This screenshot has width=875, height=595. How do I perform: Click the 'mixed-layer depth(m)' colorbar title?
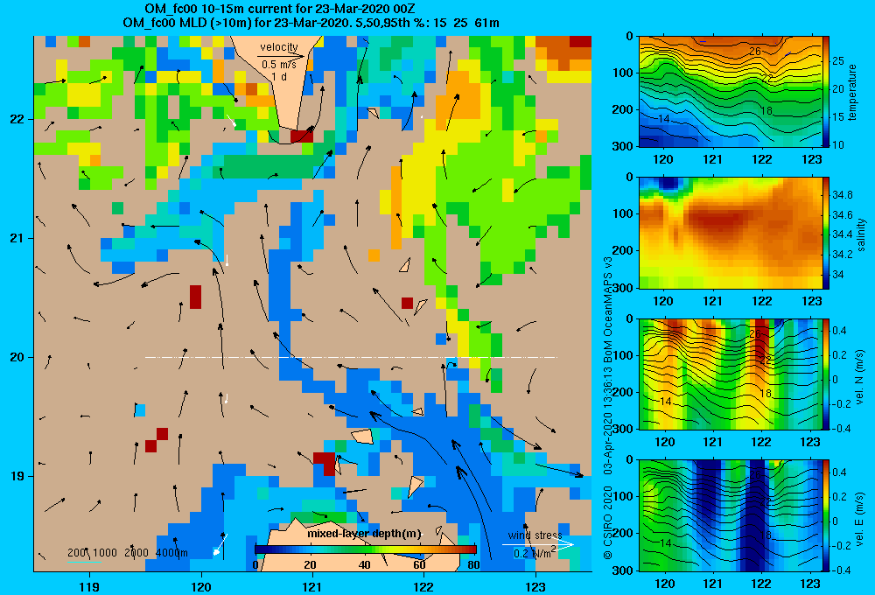coord(364,534)
